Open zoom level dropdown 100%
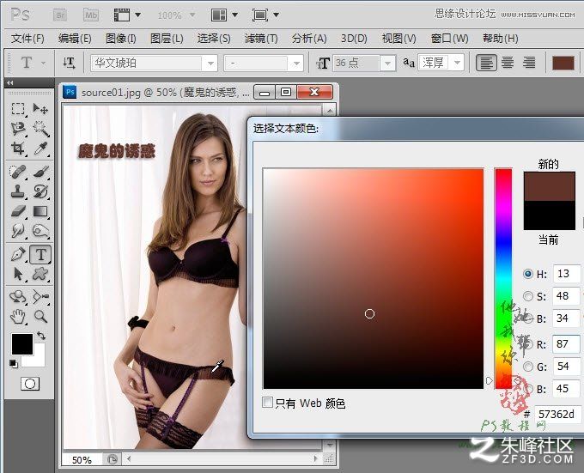Image resolution: width=584 pixels, height=473 pixels. click(x=192, y=15)
